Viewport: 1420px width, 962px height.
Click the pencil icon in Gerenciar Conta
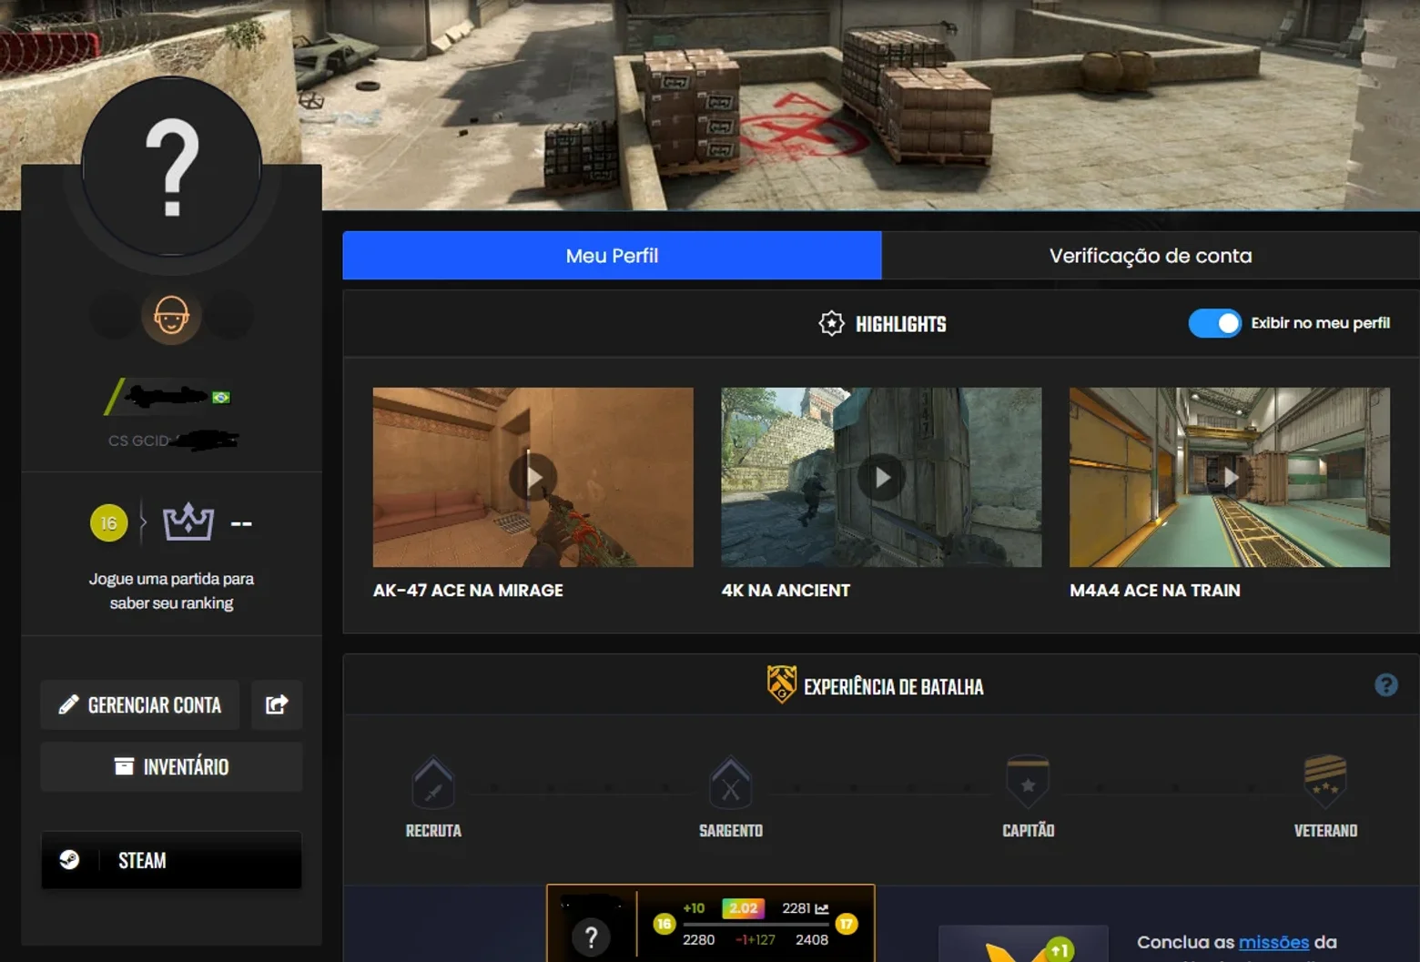click(68, 704)
